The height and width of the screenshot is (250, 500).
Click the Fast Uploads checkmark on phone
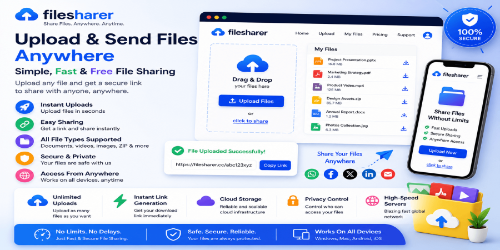(427, 127)
